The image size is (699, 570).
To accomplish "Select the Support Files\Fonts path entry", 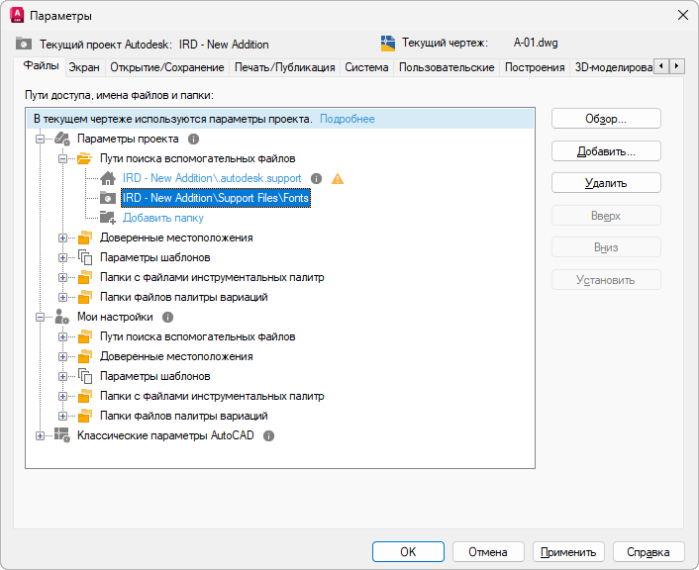I will (216, 198).
